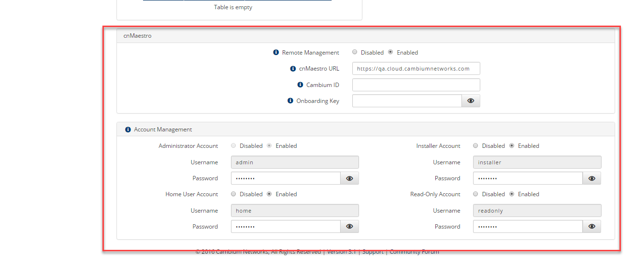Screen dimensions: 633x260
Task: Click the cnMaestro URL label
Action: 319,69
